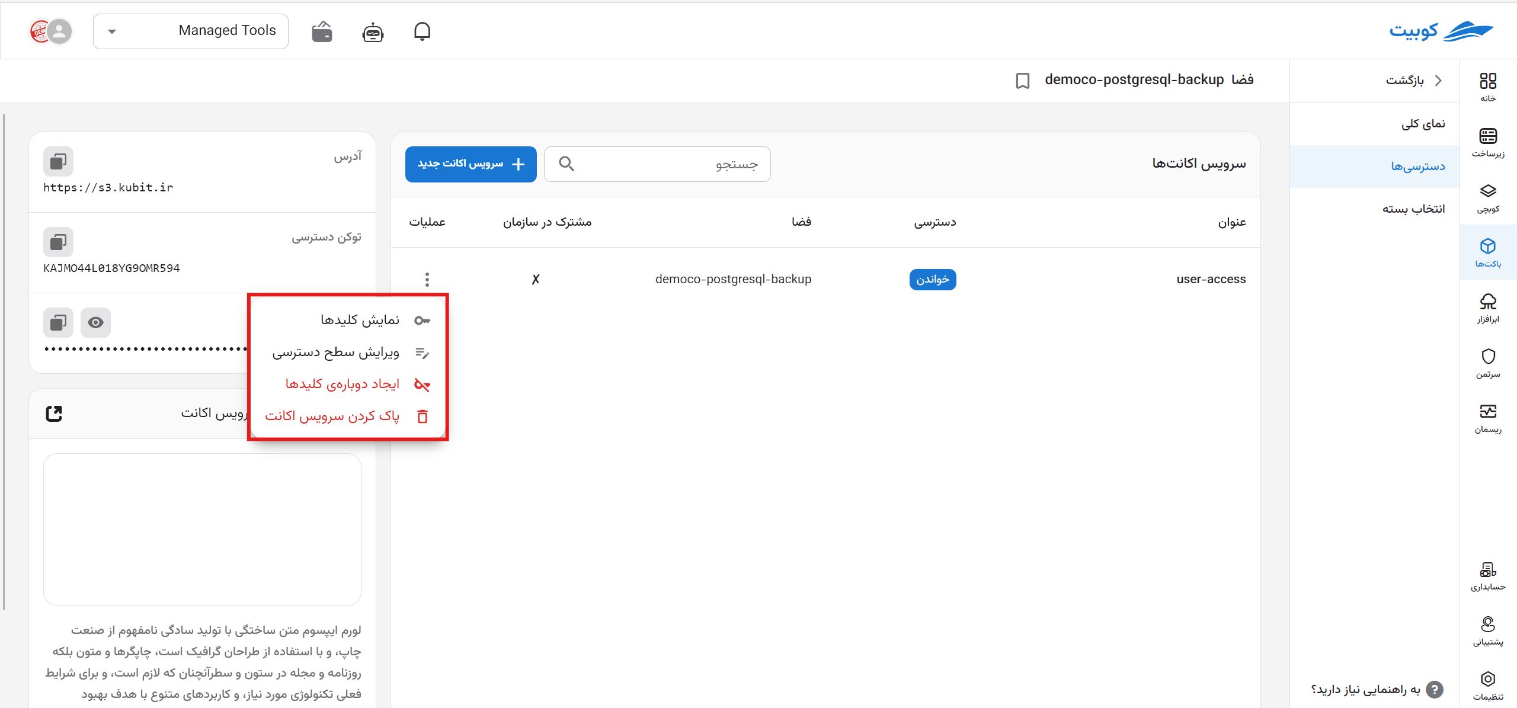Viewport: 1517px width, 708px height.
Task: Click democo-postgresql-backup in the table row
Action: click(733, 279)
